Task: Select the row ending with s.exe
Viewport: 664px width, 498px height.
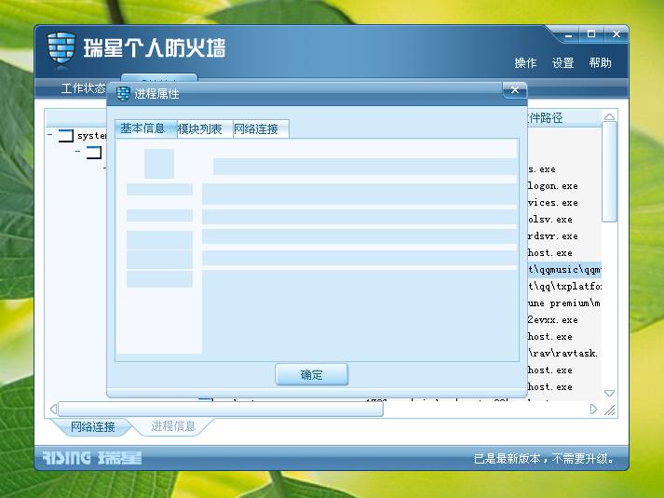Action: (564, 169)
